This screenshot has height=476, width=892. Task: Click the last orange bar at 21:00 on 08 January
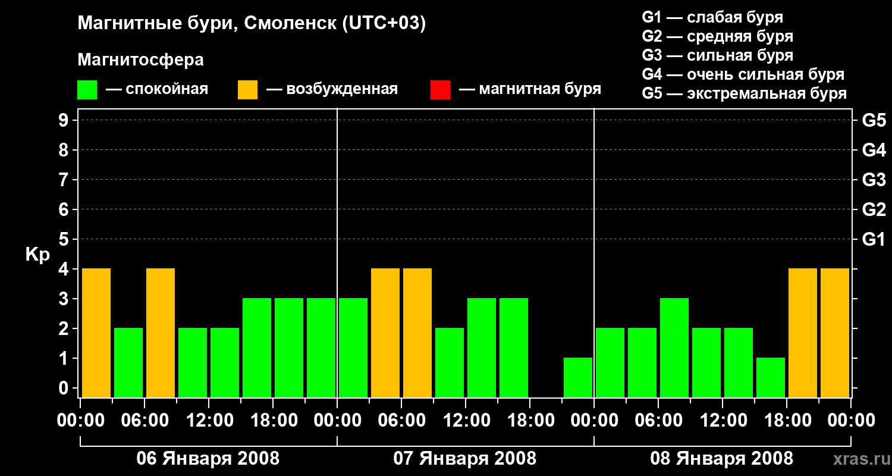[835, 333]
